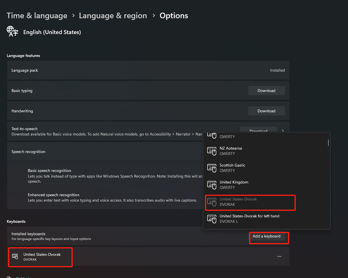Image resolution: width=348 pixels, height=278 pixels.
Task: Expand the Speech recognition section
Action: pos(105,152)
